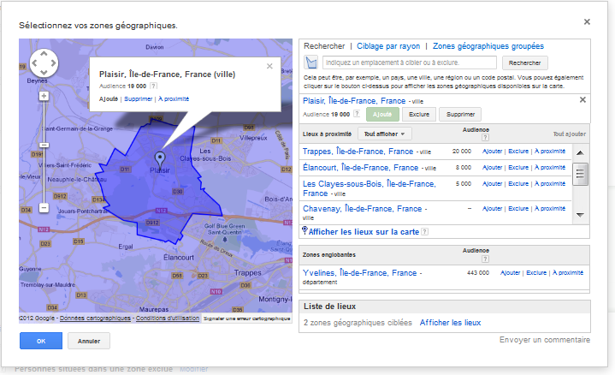Click À proximité for Les Clayes-sous-Bois
This screenshot has height=375, width=615.
click(550, 184)
